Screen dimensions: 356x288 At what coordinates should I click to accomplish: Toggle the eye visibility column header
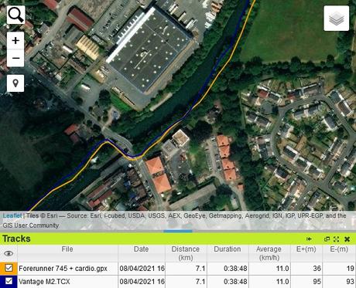(x=9, y=253)
